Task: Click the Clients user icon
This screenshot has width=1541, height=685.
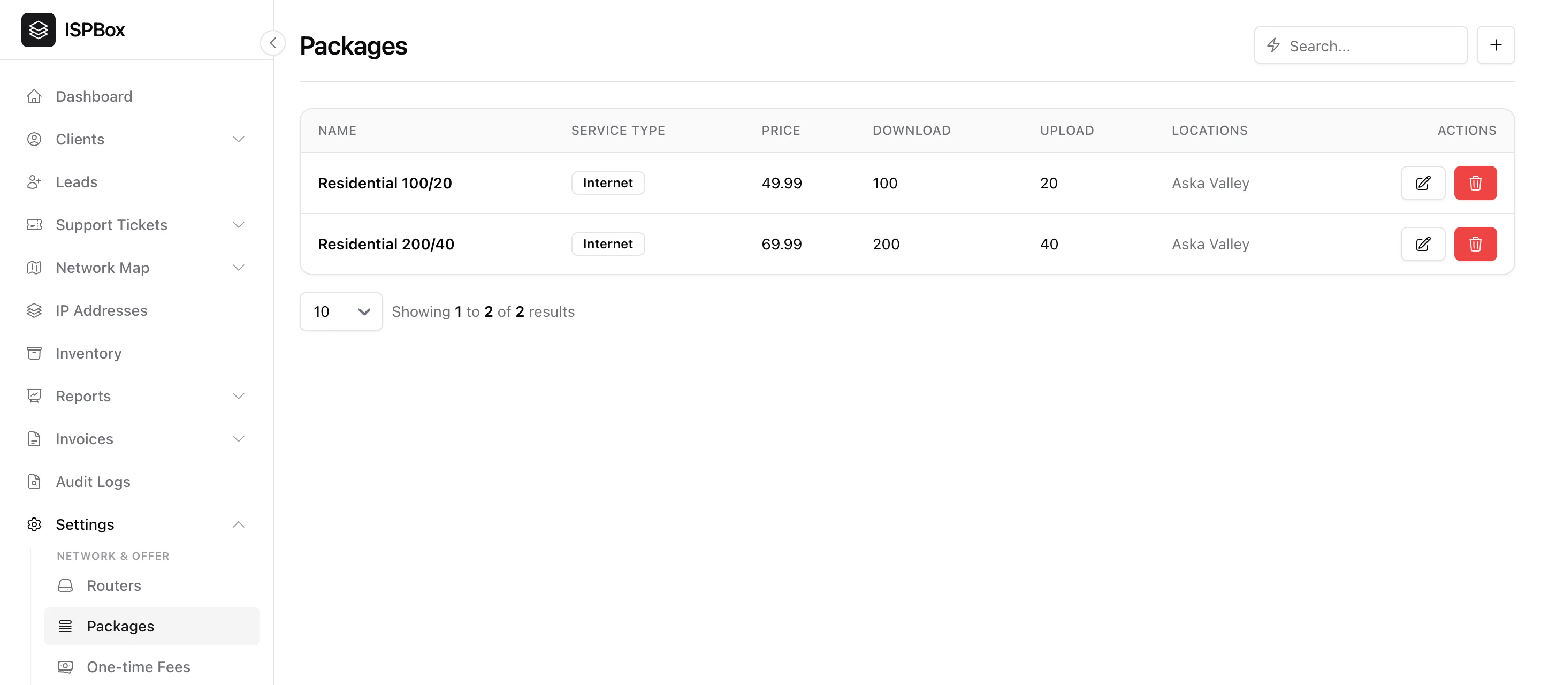Action: (x=34, y=139)
